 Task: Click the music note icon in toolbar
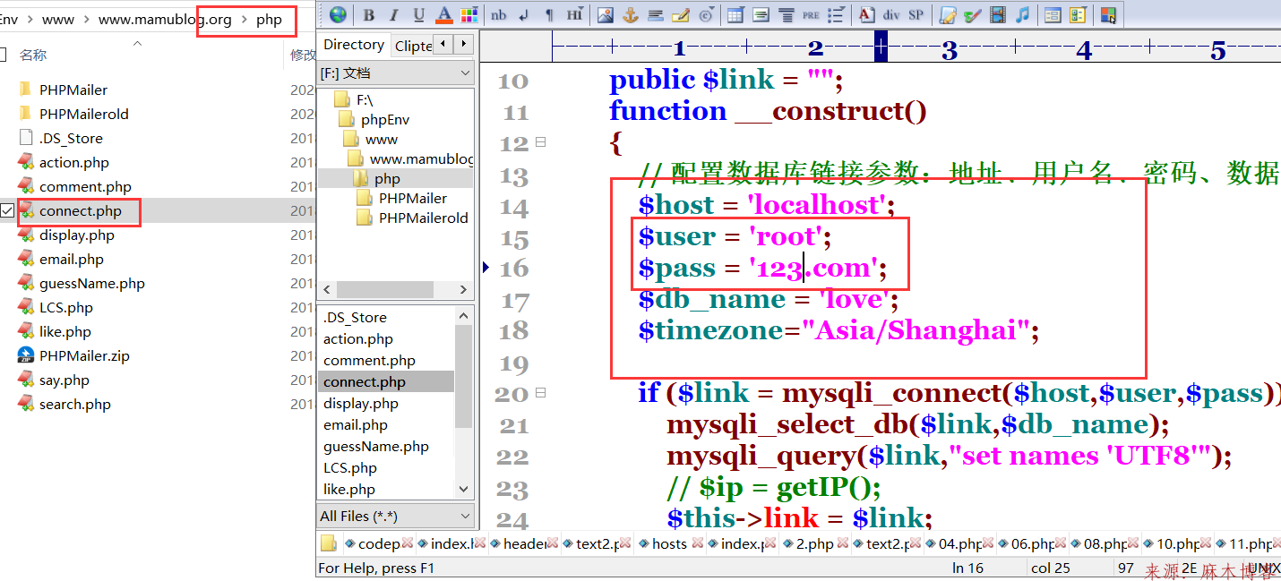[x=1022, y=14]
